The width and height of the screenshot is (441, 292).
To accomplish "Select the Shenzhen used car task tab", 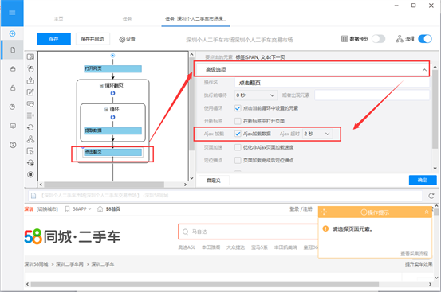I will point(195,19).
